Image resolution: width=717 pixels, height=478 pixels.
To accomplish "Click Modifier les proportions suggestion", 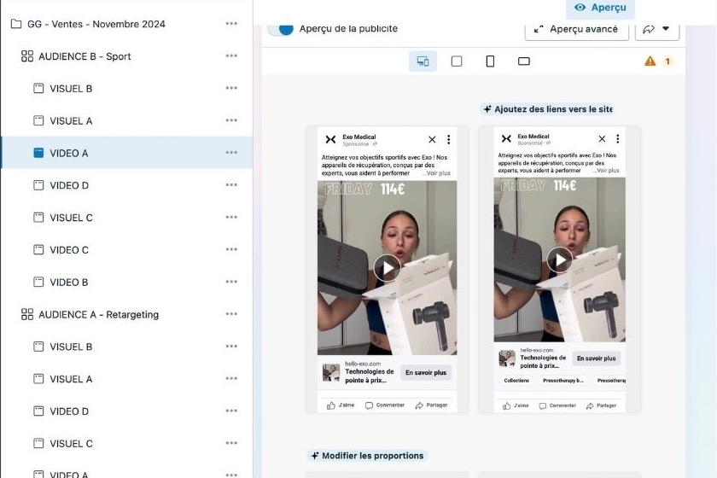I will (367, 456).
